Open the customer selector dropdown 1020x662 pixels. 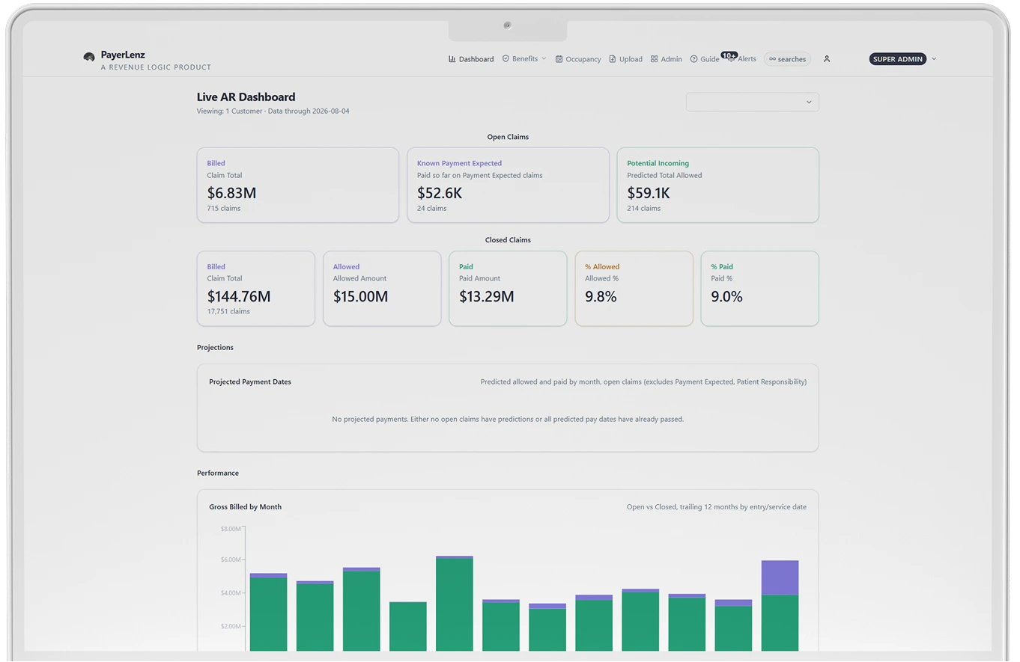752,102
